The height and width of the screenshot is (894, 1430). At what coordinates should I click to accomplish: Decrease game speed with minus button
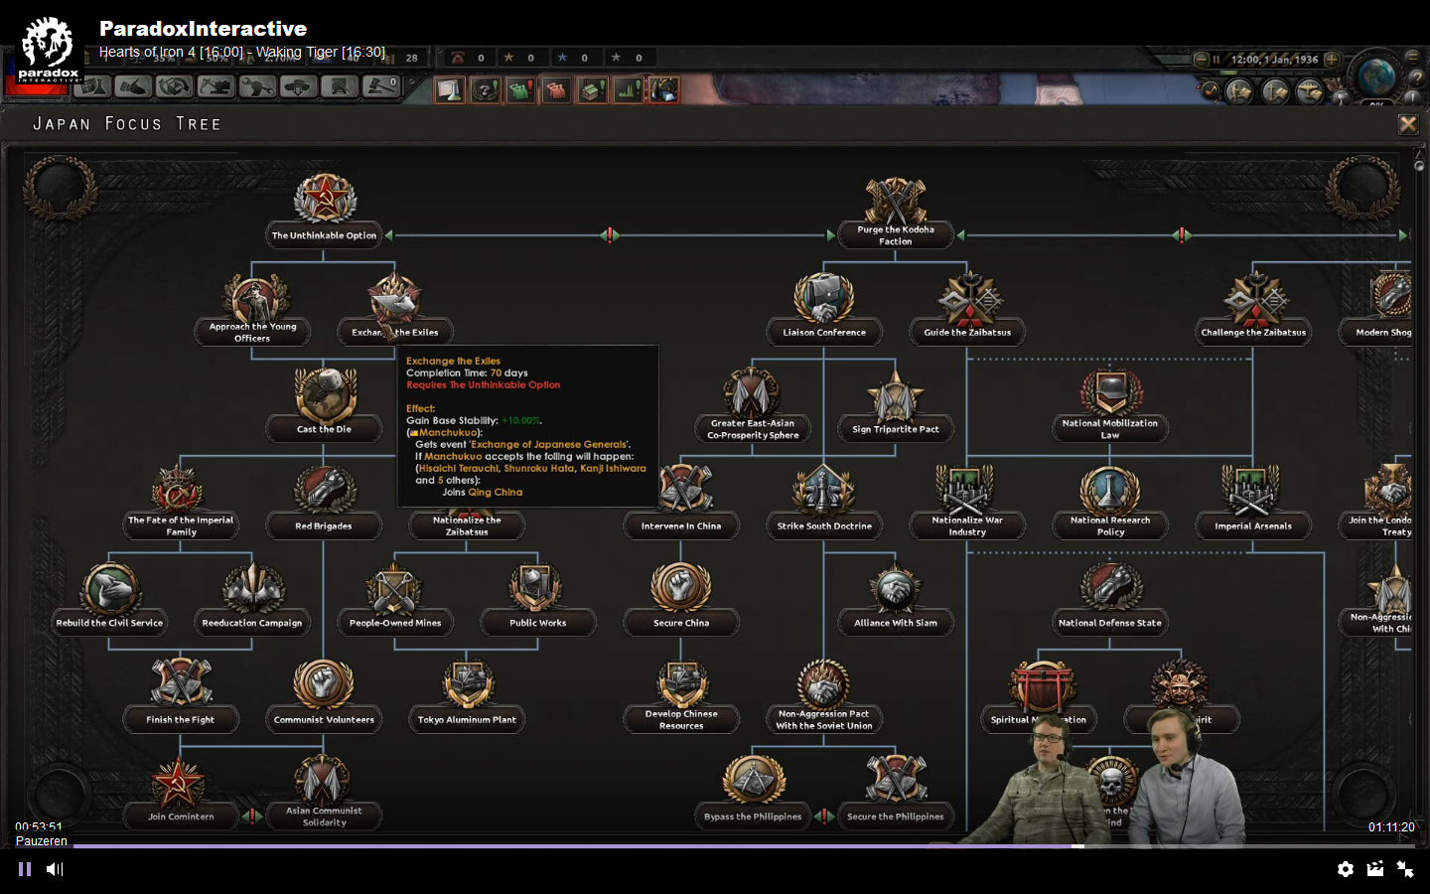[1201, 60]
